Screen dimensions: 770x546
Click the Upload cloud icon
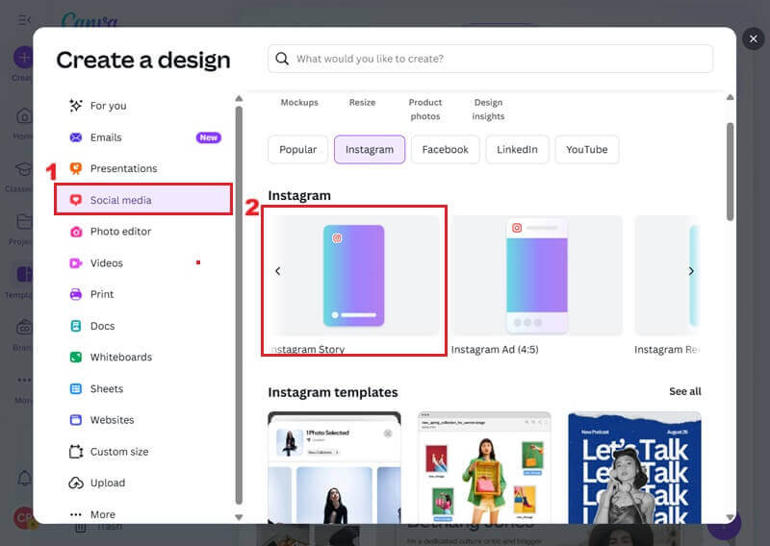pos(76,483)
